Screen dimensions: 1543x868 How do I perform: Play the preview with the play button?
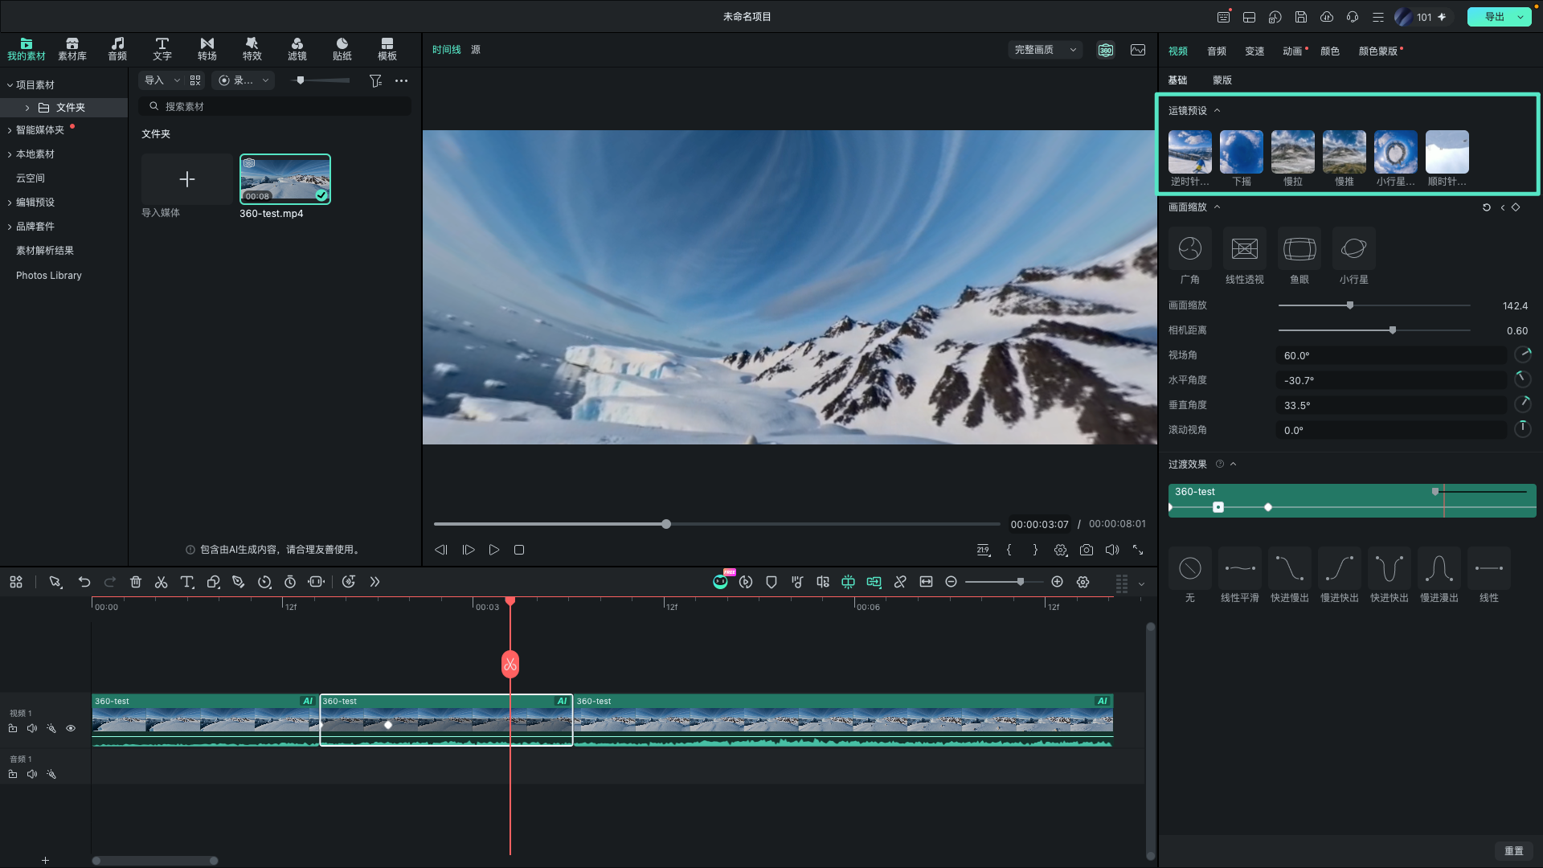494,550
